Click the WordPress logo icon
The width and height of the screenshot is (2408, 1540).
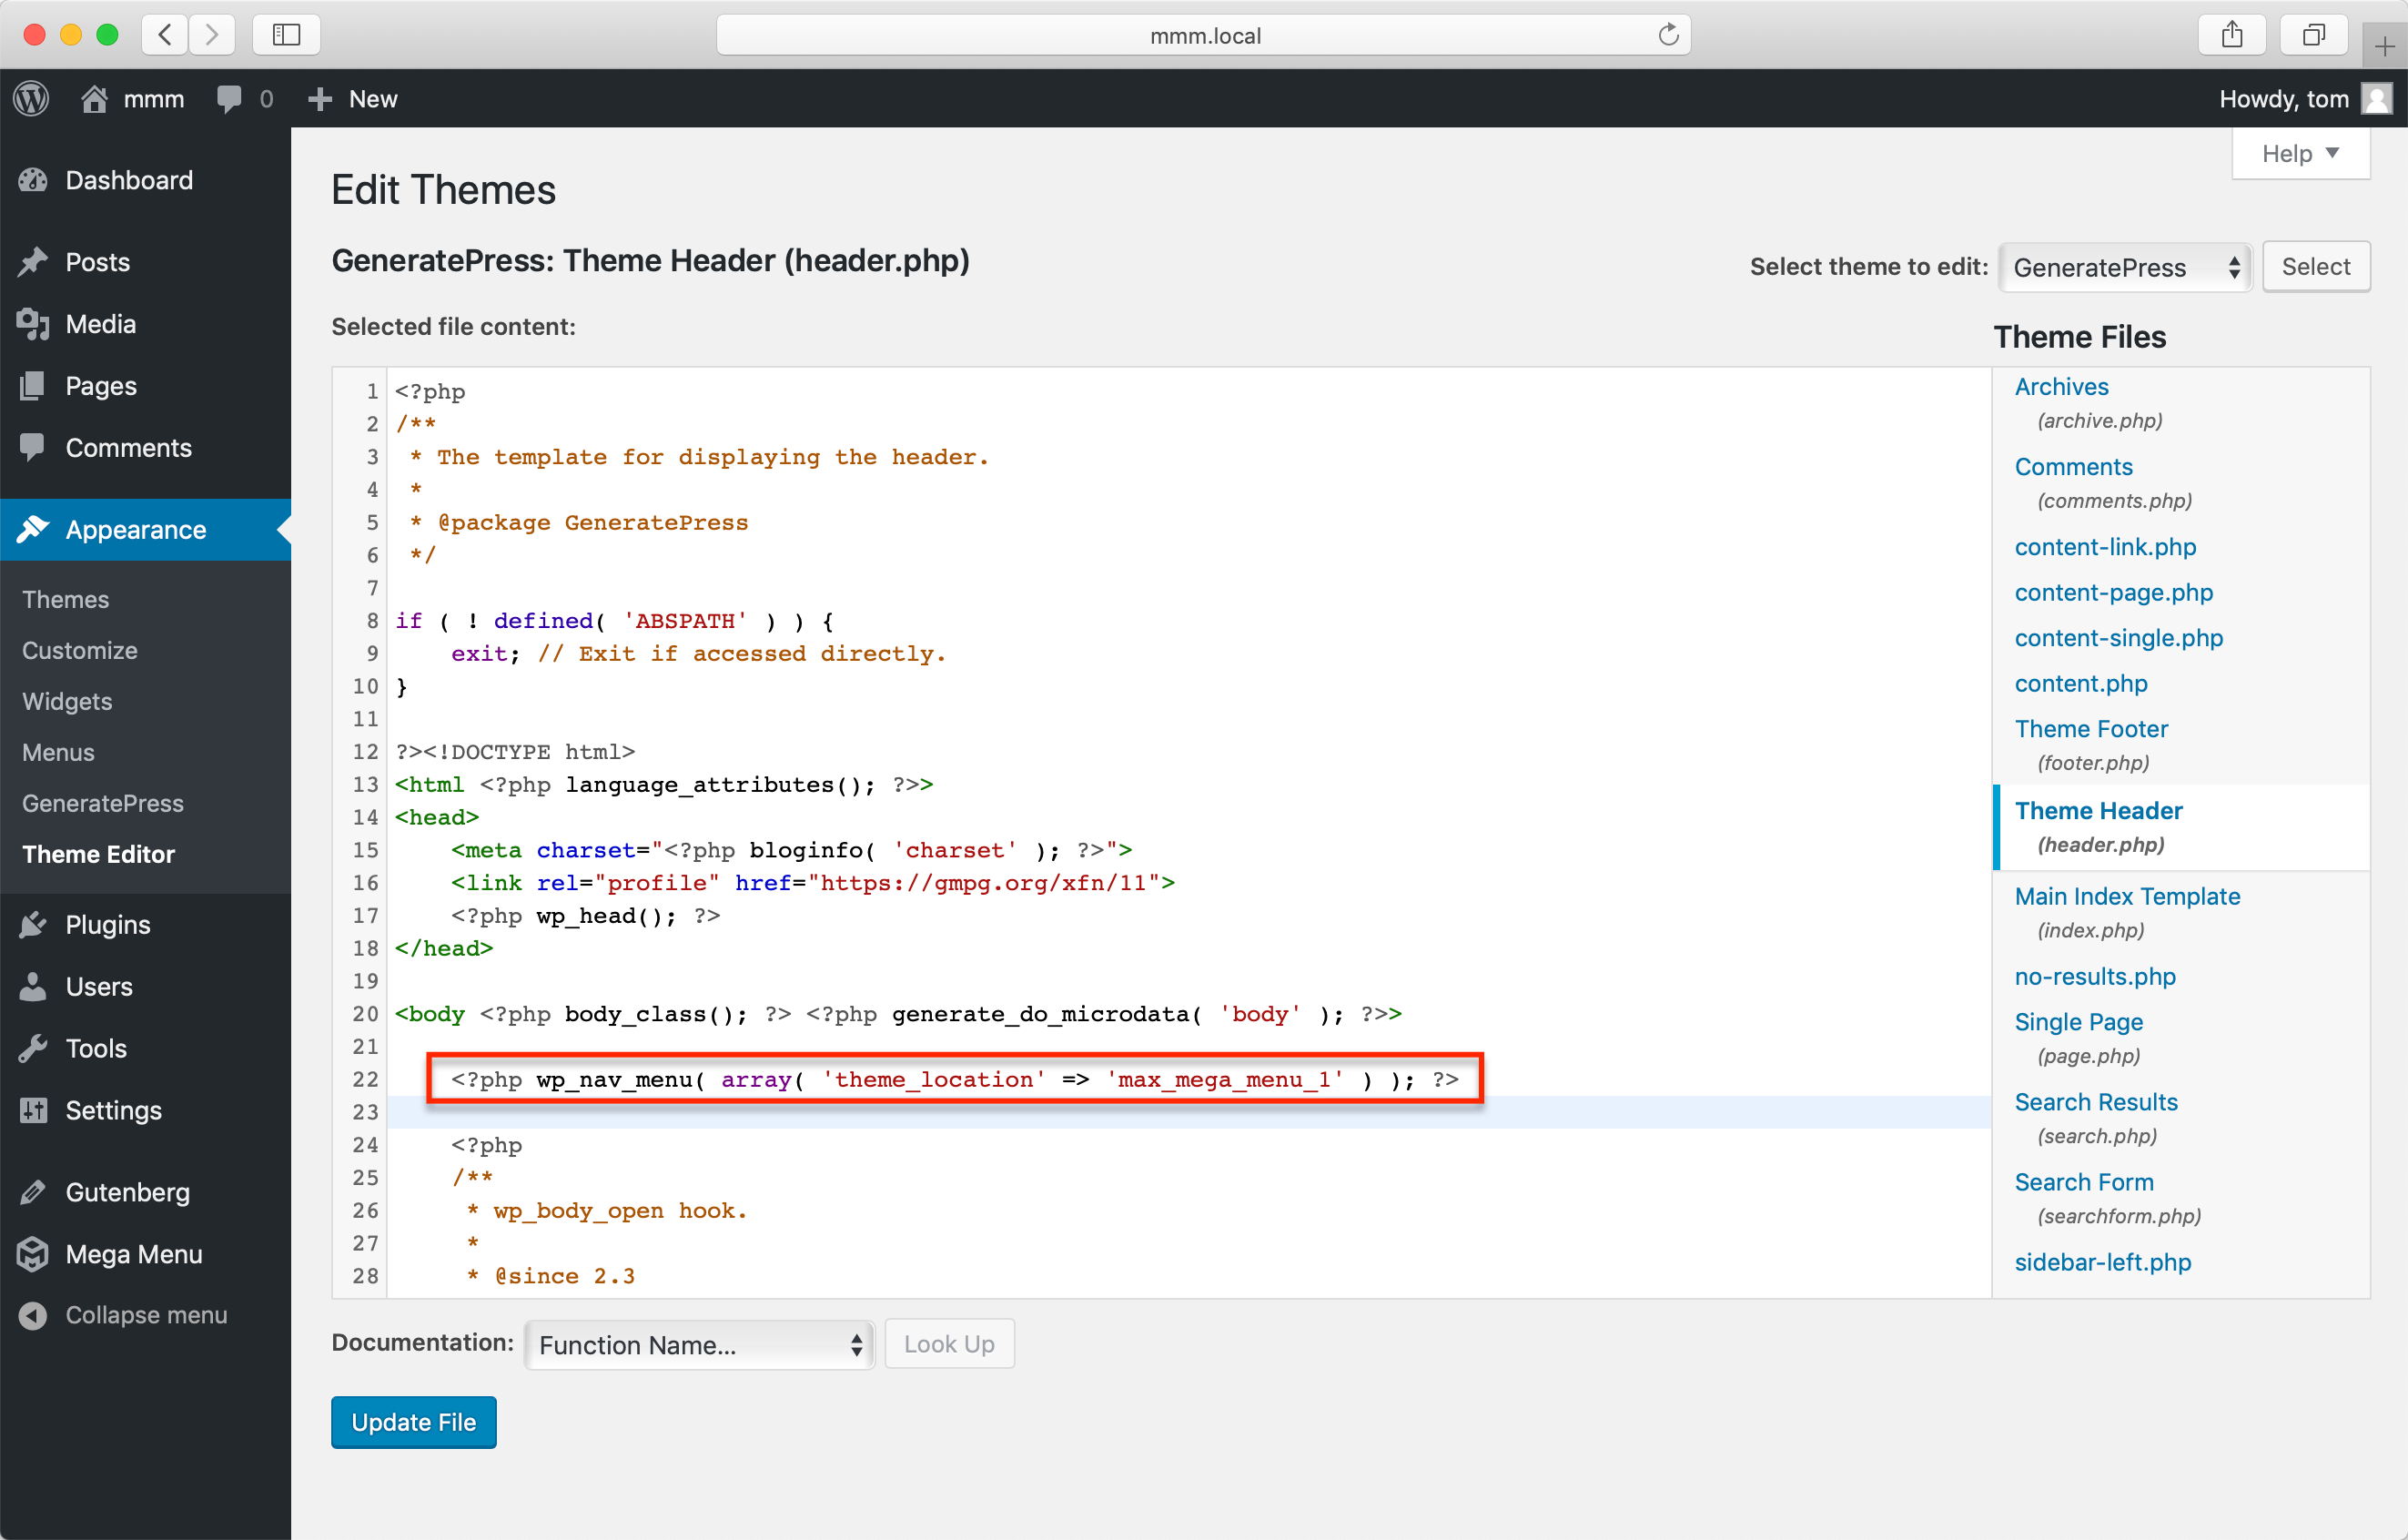[x=31, y=98]
